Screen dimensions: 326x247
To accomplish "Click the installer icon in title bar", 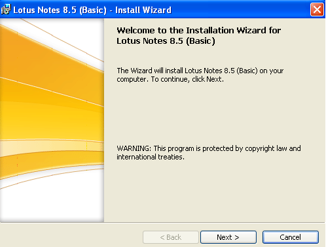I will (x=6, y=10).
